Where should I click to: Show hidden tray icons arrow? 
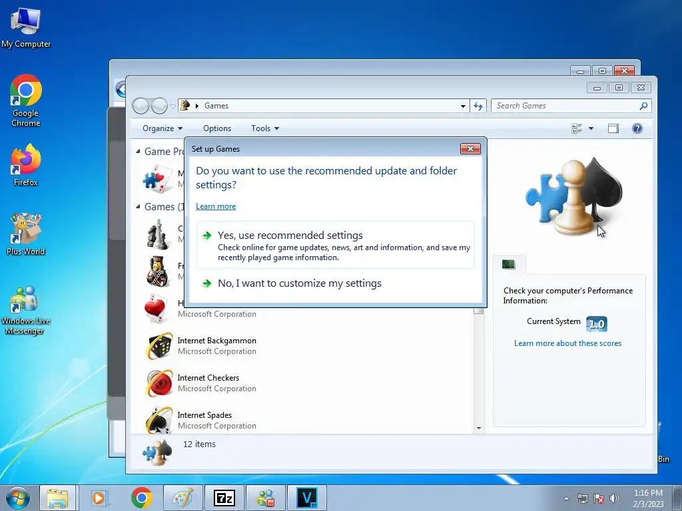[566, 498]
